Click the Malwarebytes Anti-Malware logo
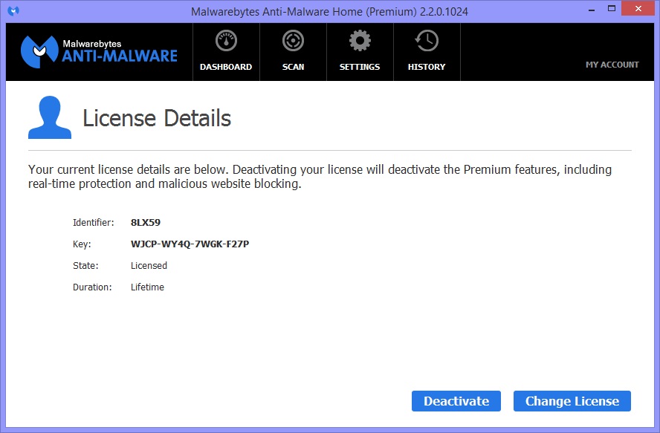 pos(99,52)
